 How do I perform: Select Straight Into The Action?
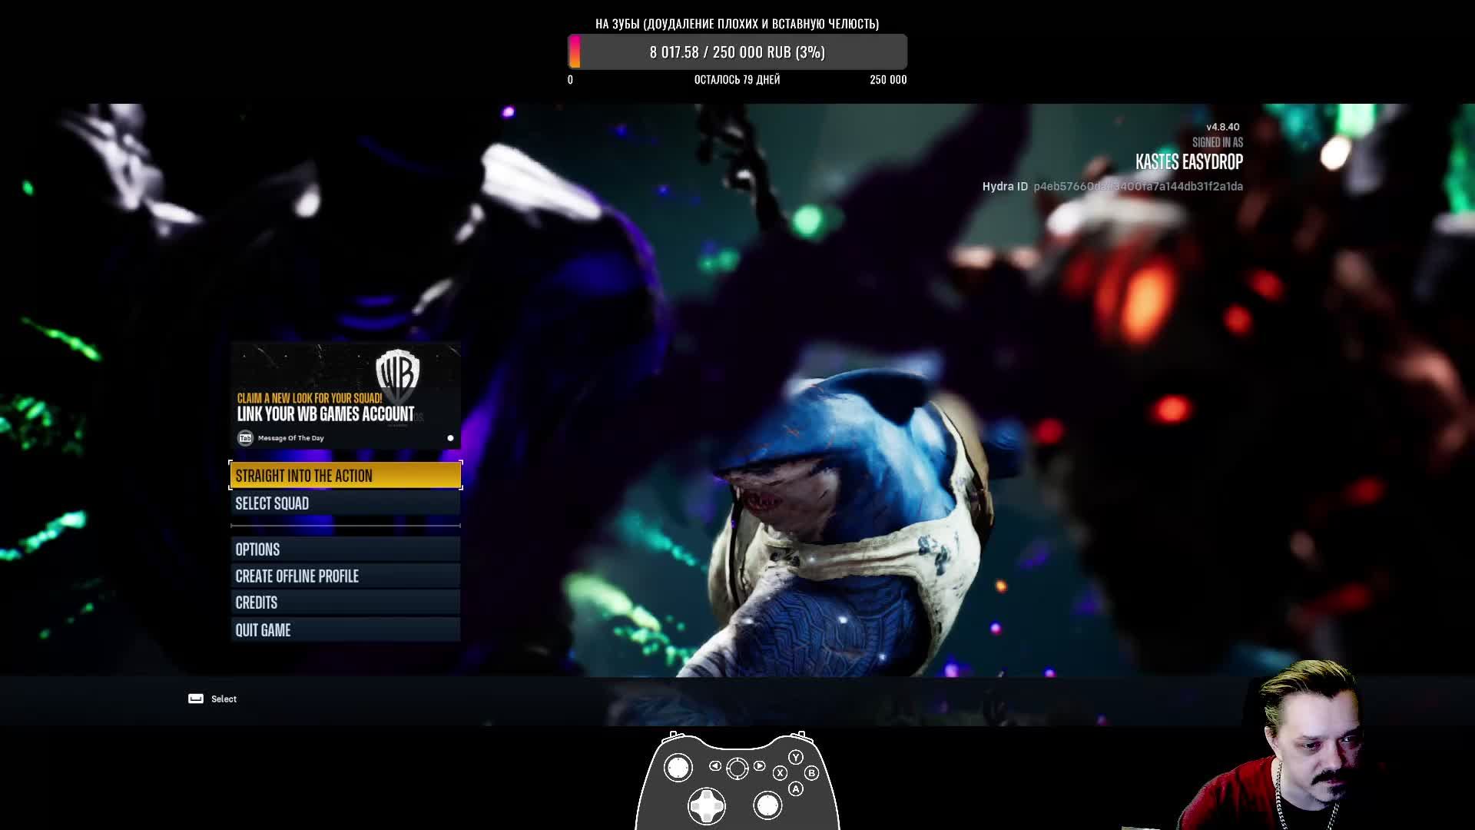(345, 476)
